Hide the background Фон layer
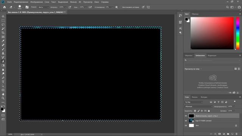 click(x=186, y=125)
